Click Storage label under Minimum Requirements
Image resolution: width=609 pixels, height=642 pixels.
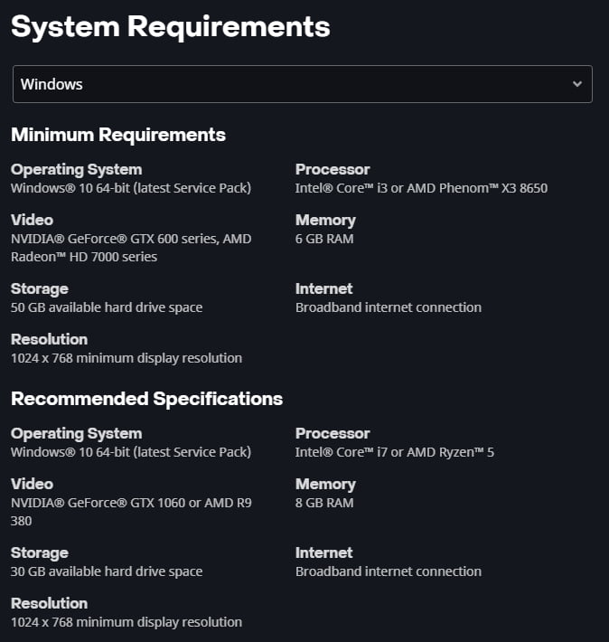[x=39, y=288]
